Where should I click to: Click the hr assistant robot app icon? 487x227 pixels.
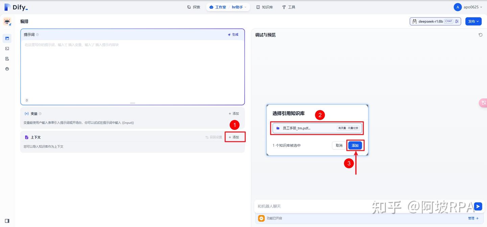[7, 21]
